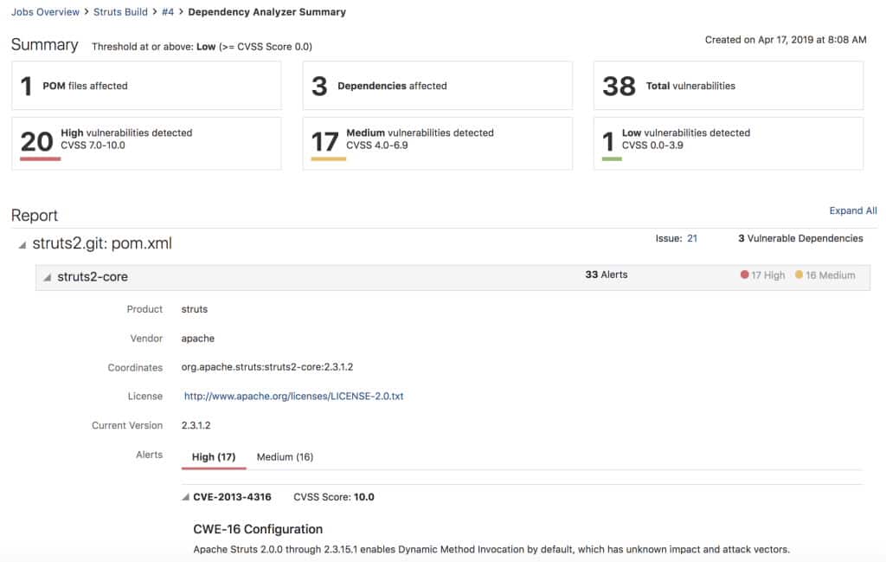Select the Total vulnerabilities summary card
This screenshot has width=886, height=562.
(728, 86)
